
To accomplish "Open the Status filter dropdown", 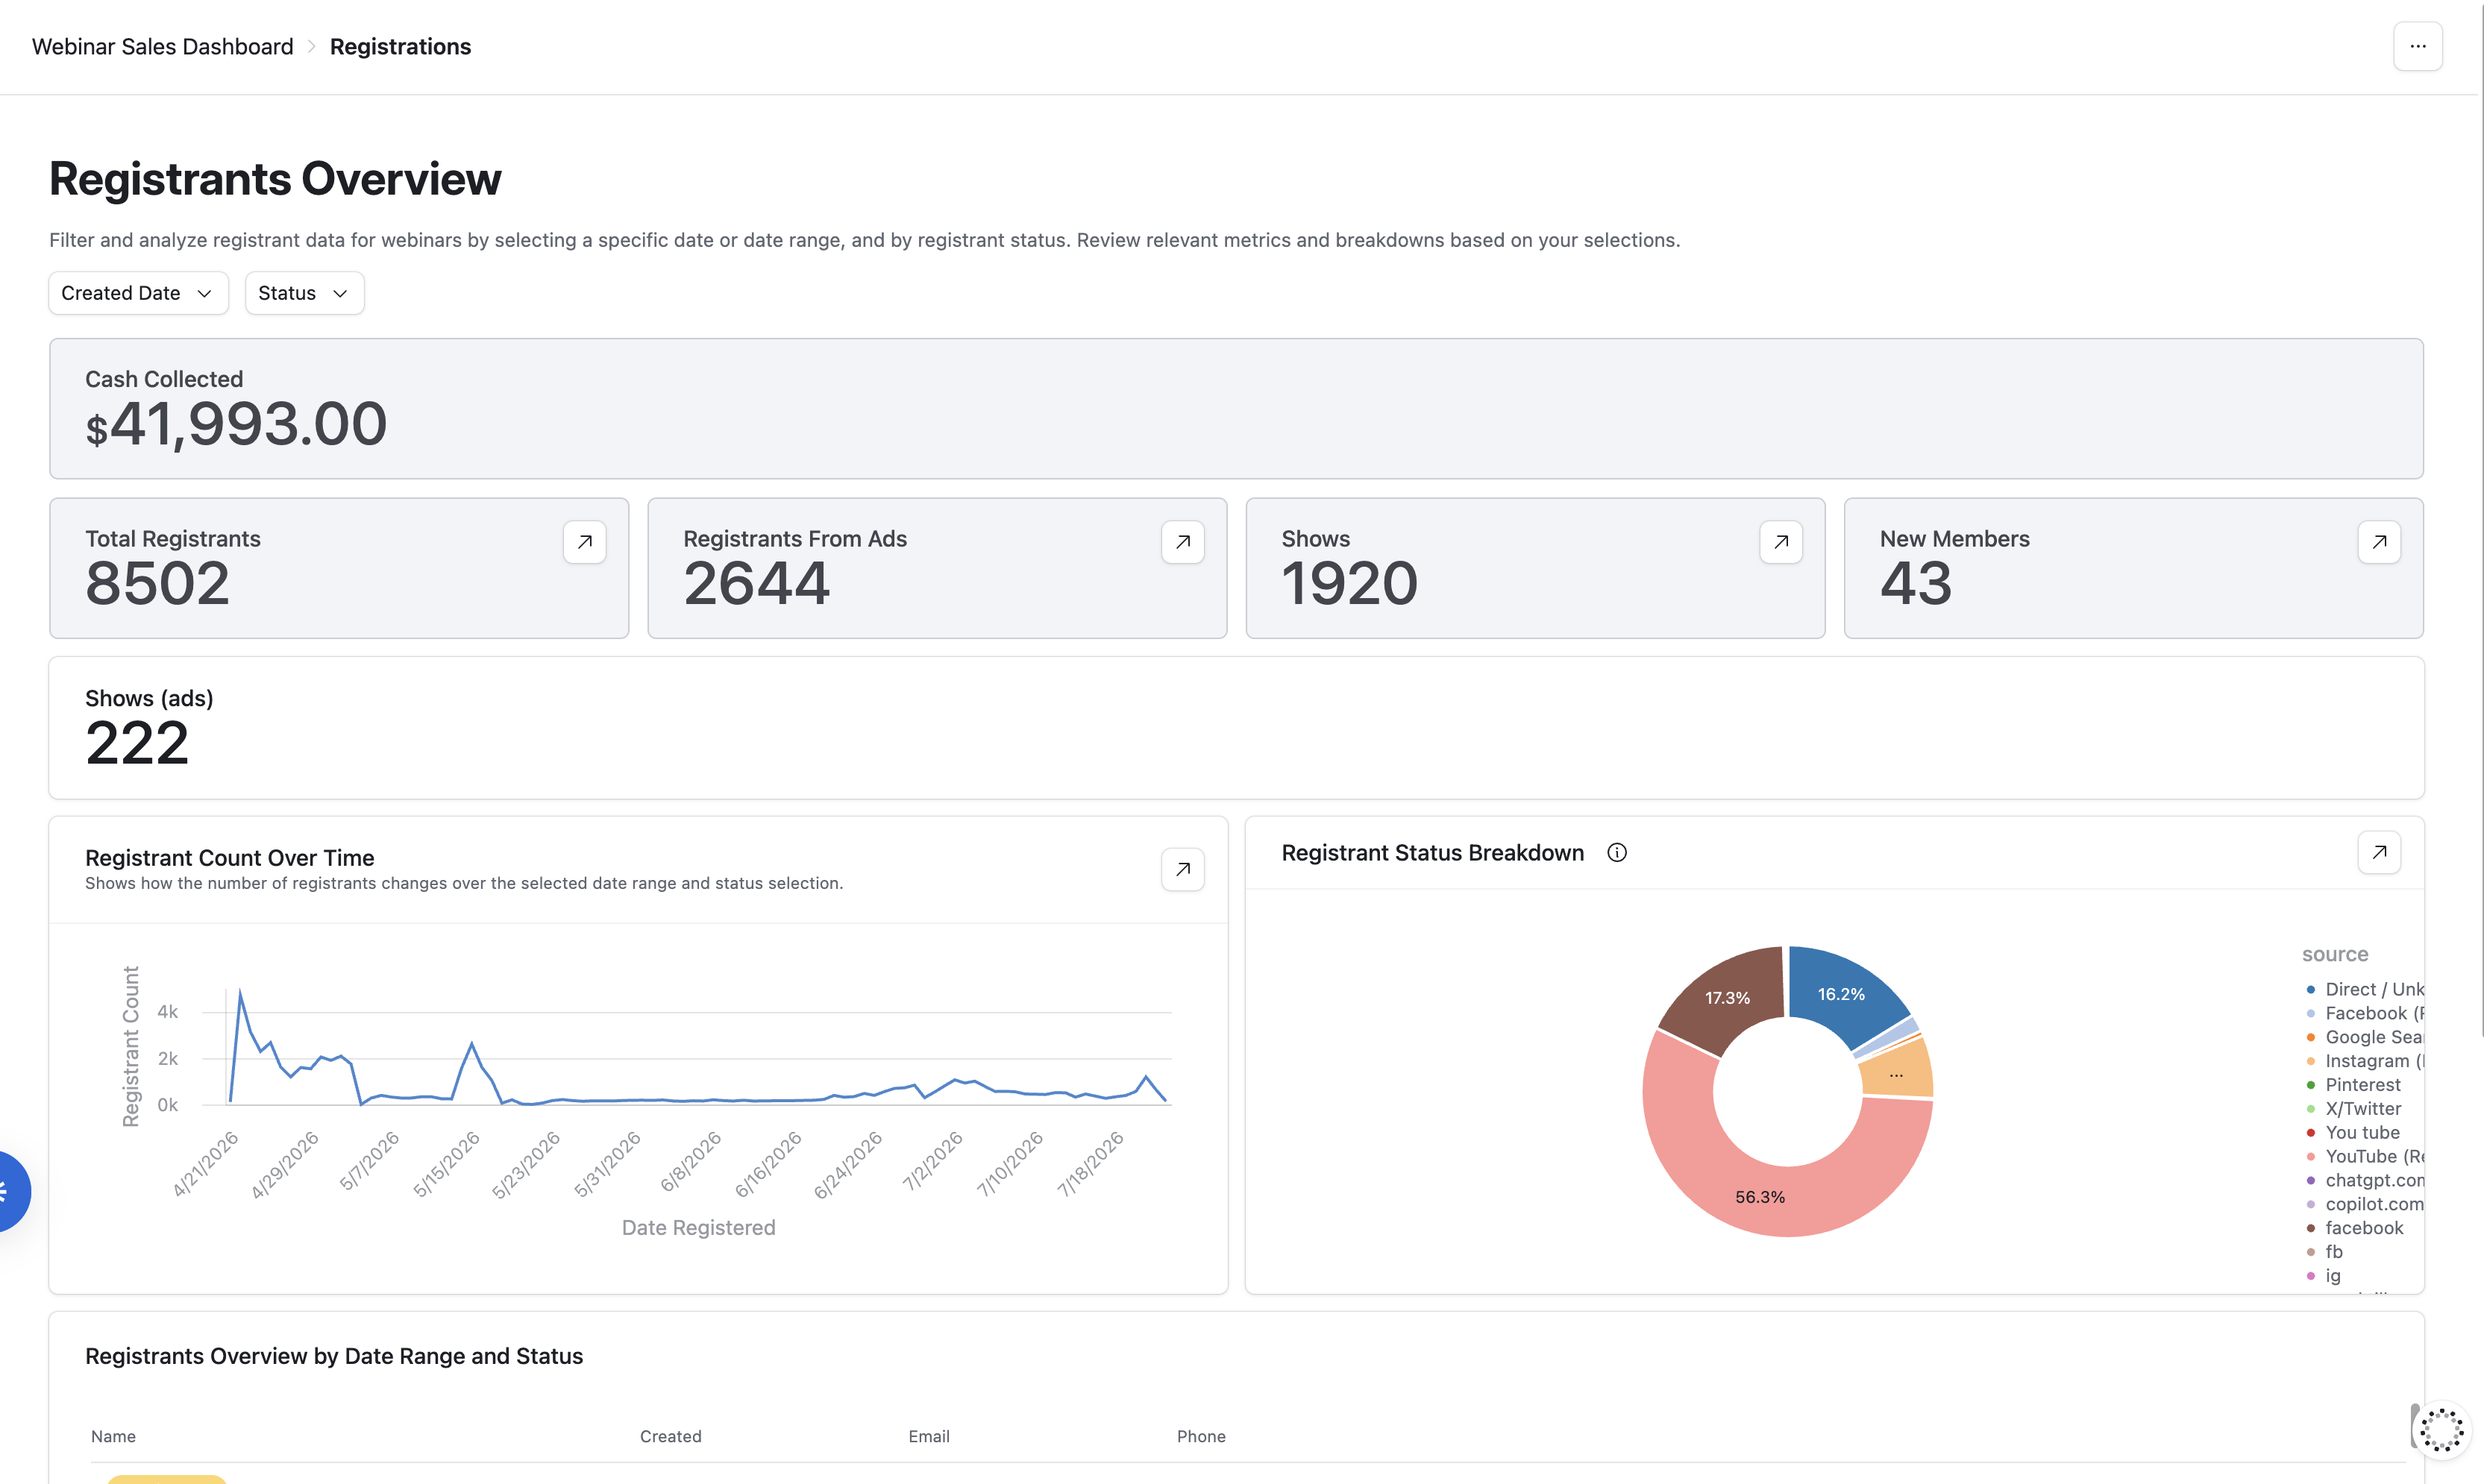I will point(304,293).
